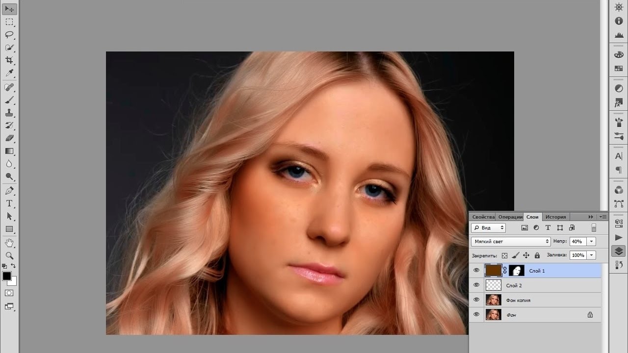Screen dimensions: 628x353
Task: Select the Rectangle shape tool
Action: 9,229
